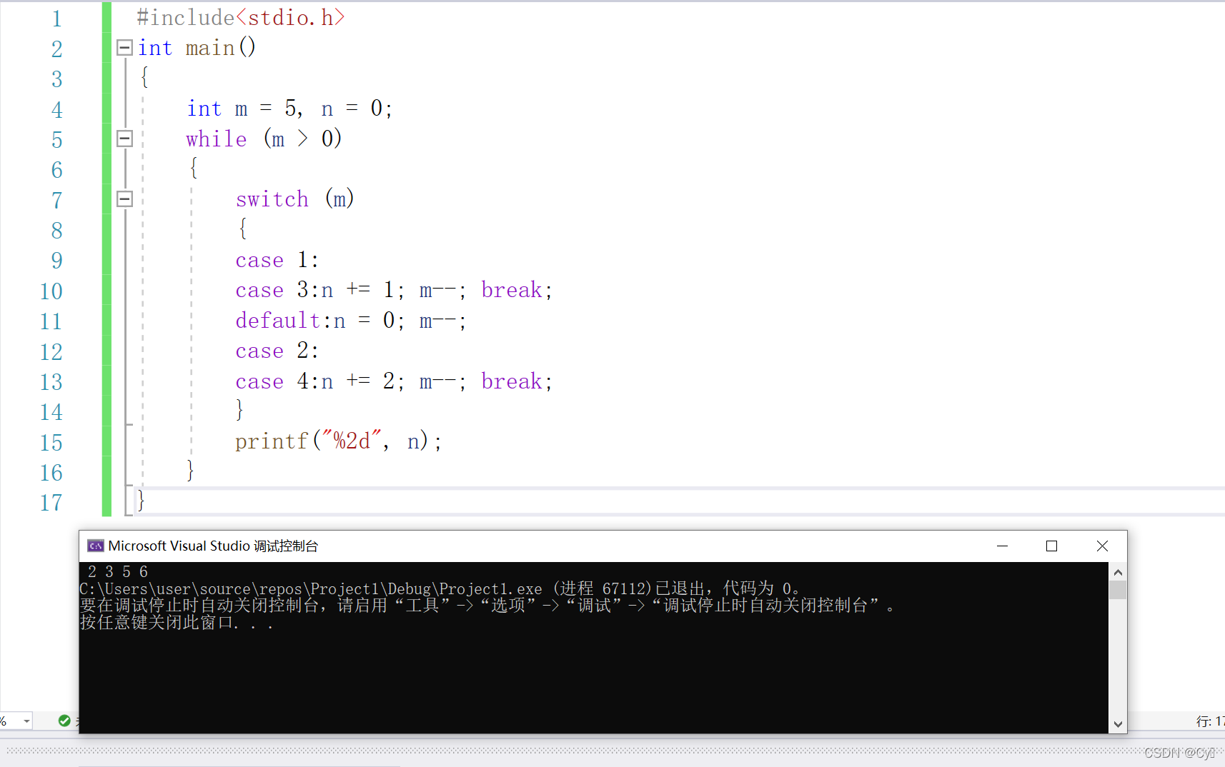Click the 'case 2:' label in code
The image size is (1225, 767).
pos(277,351)
